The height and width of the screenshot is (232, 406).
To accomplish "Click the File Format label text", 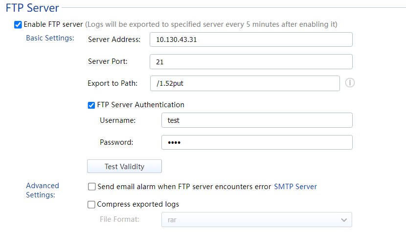I will 119,219.
